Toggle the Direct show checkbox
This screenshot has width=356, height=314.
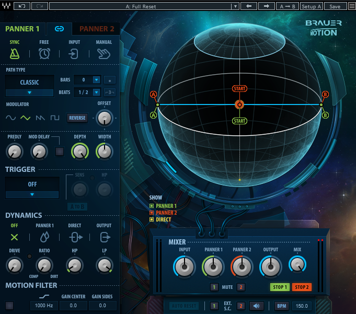152,219
